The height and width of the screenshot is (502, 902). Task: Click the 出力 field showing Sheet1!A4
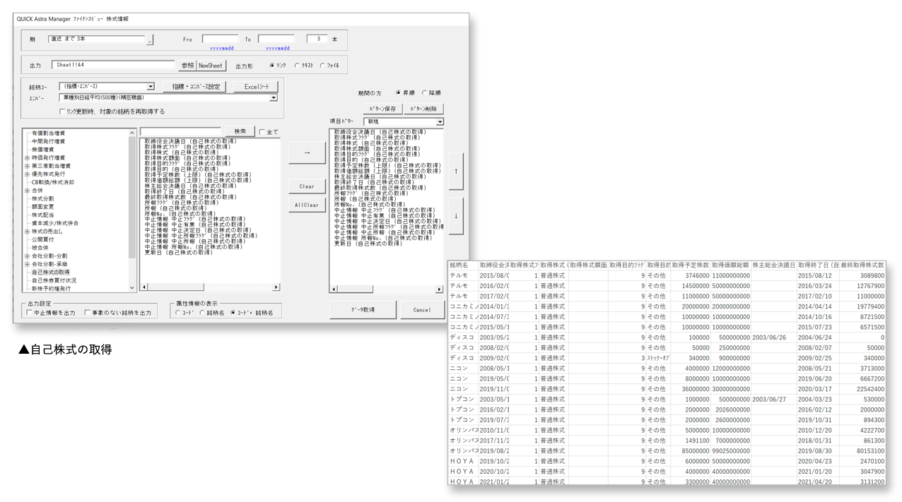[x=113, y=66]
